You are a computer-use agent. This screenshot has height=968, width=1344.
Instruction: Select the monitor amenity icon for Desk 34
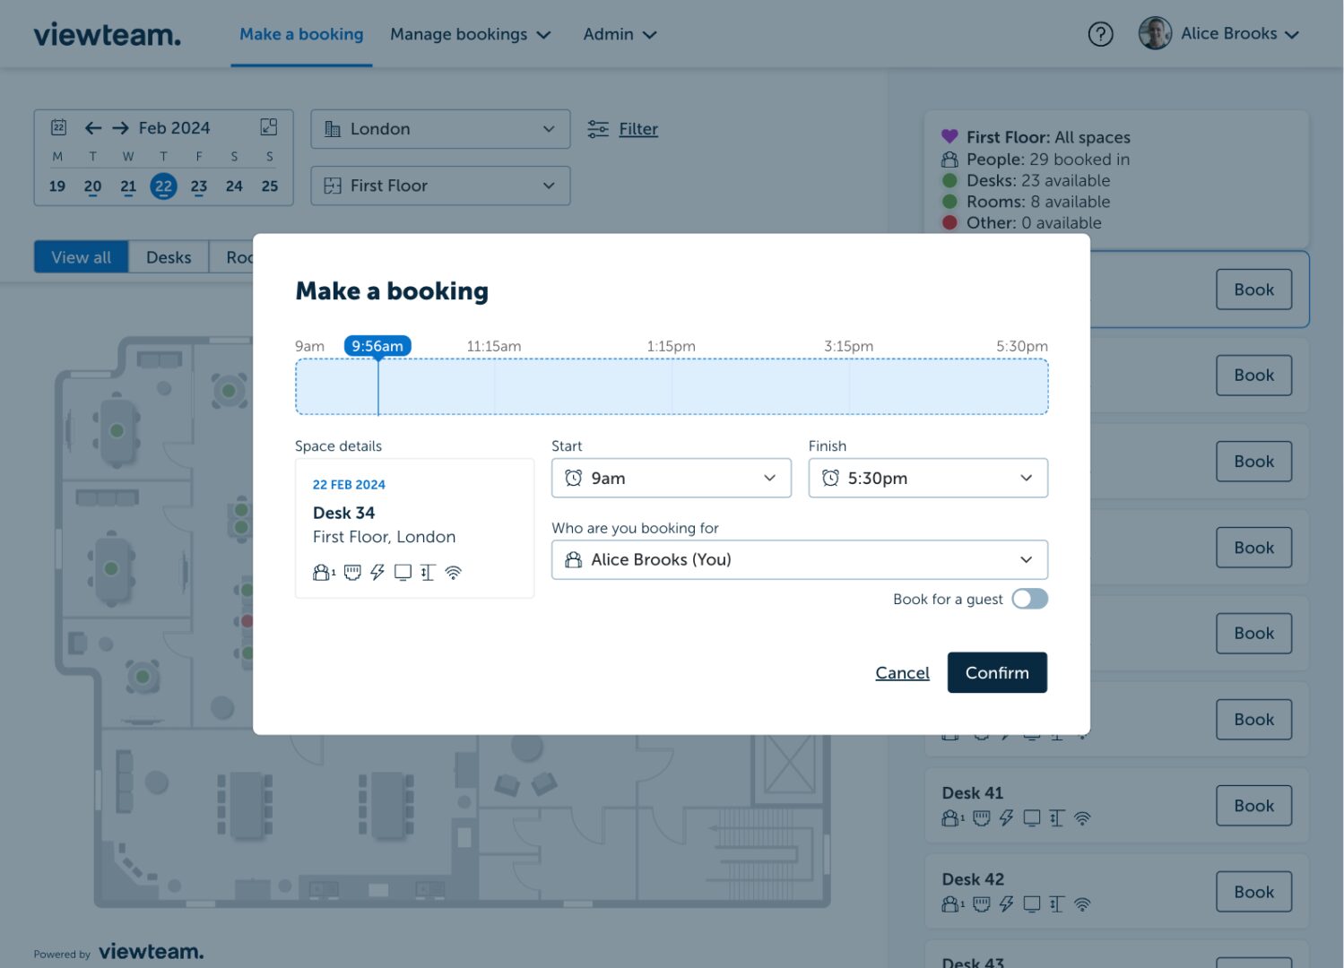[402, 572]
